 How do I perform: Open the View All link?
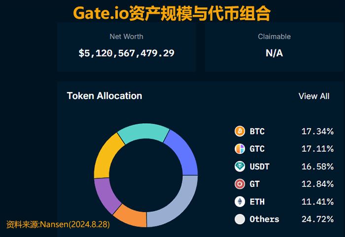[314, 96]
